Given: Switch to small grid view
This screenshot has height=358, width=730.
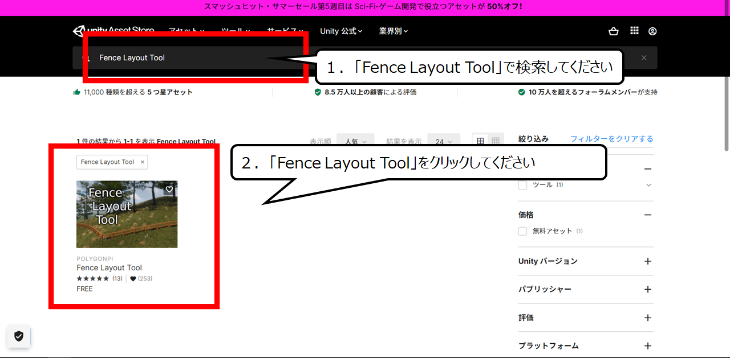Looking at the screenshot, I should coord(496,141).
